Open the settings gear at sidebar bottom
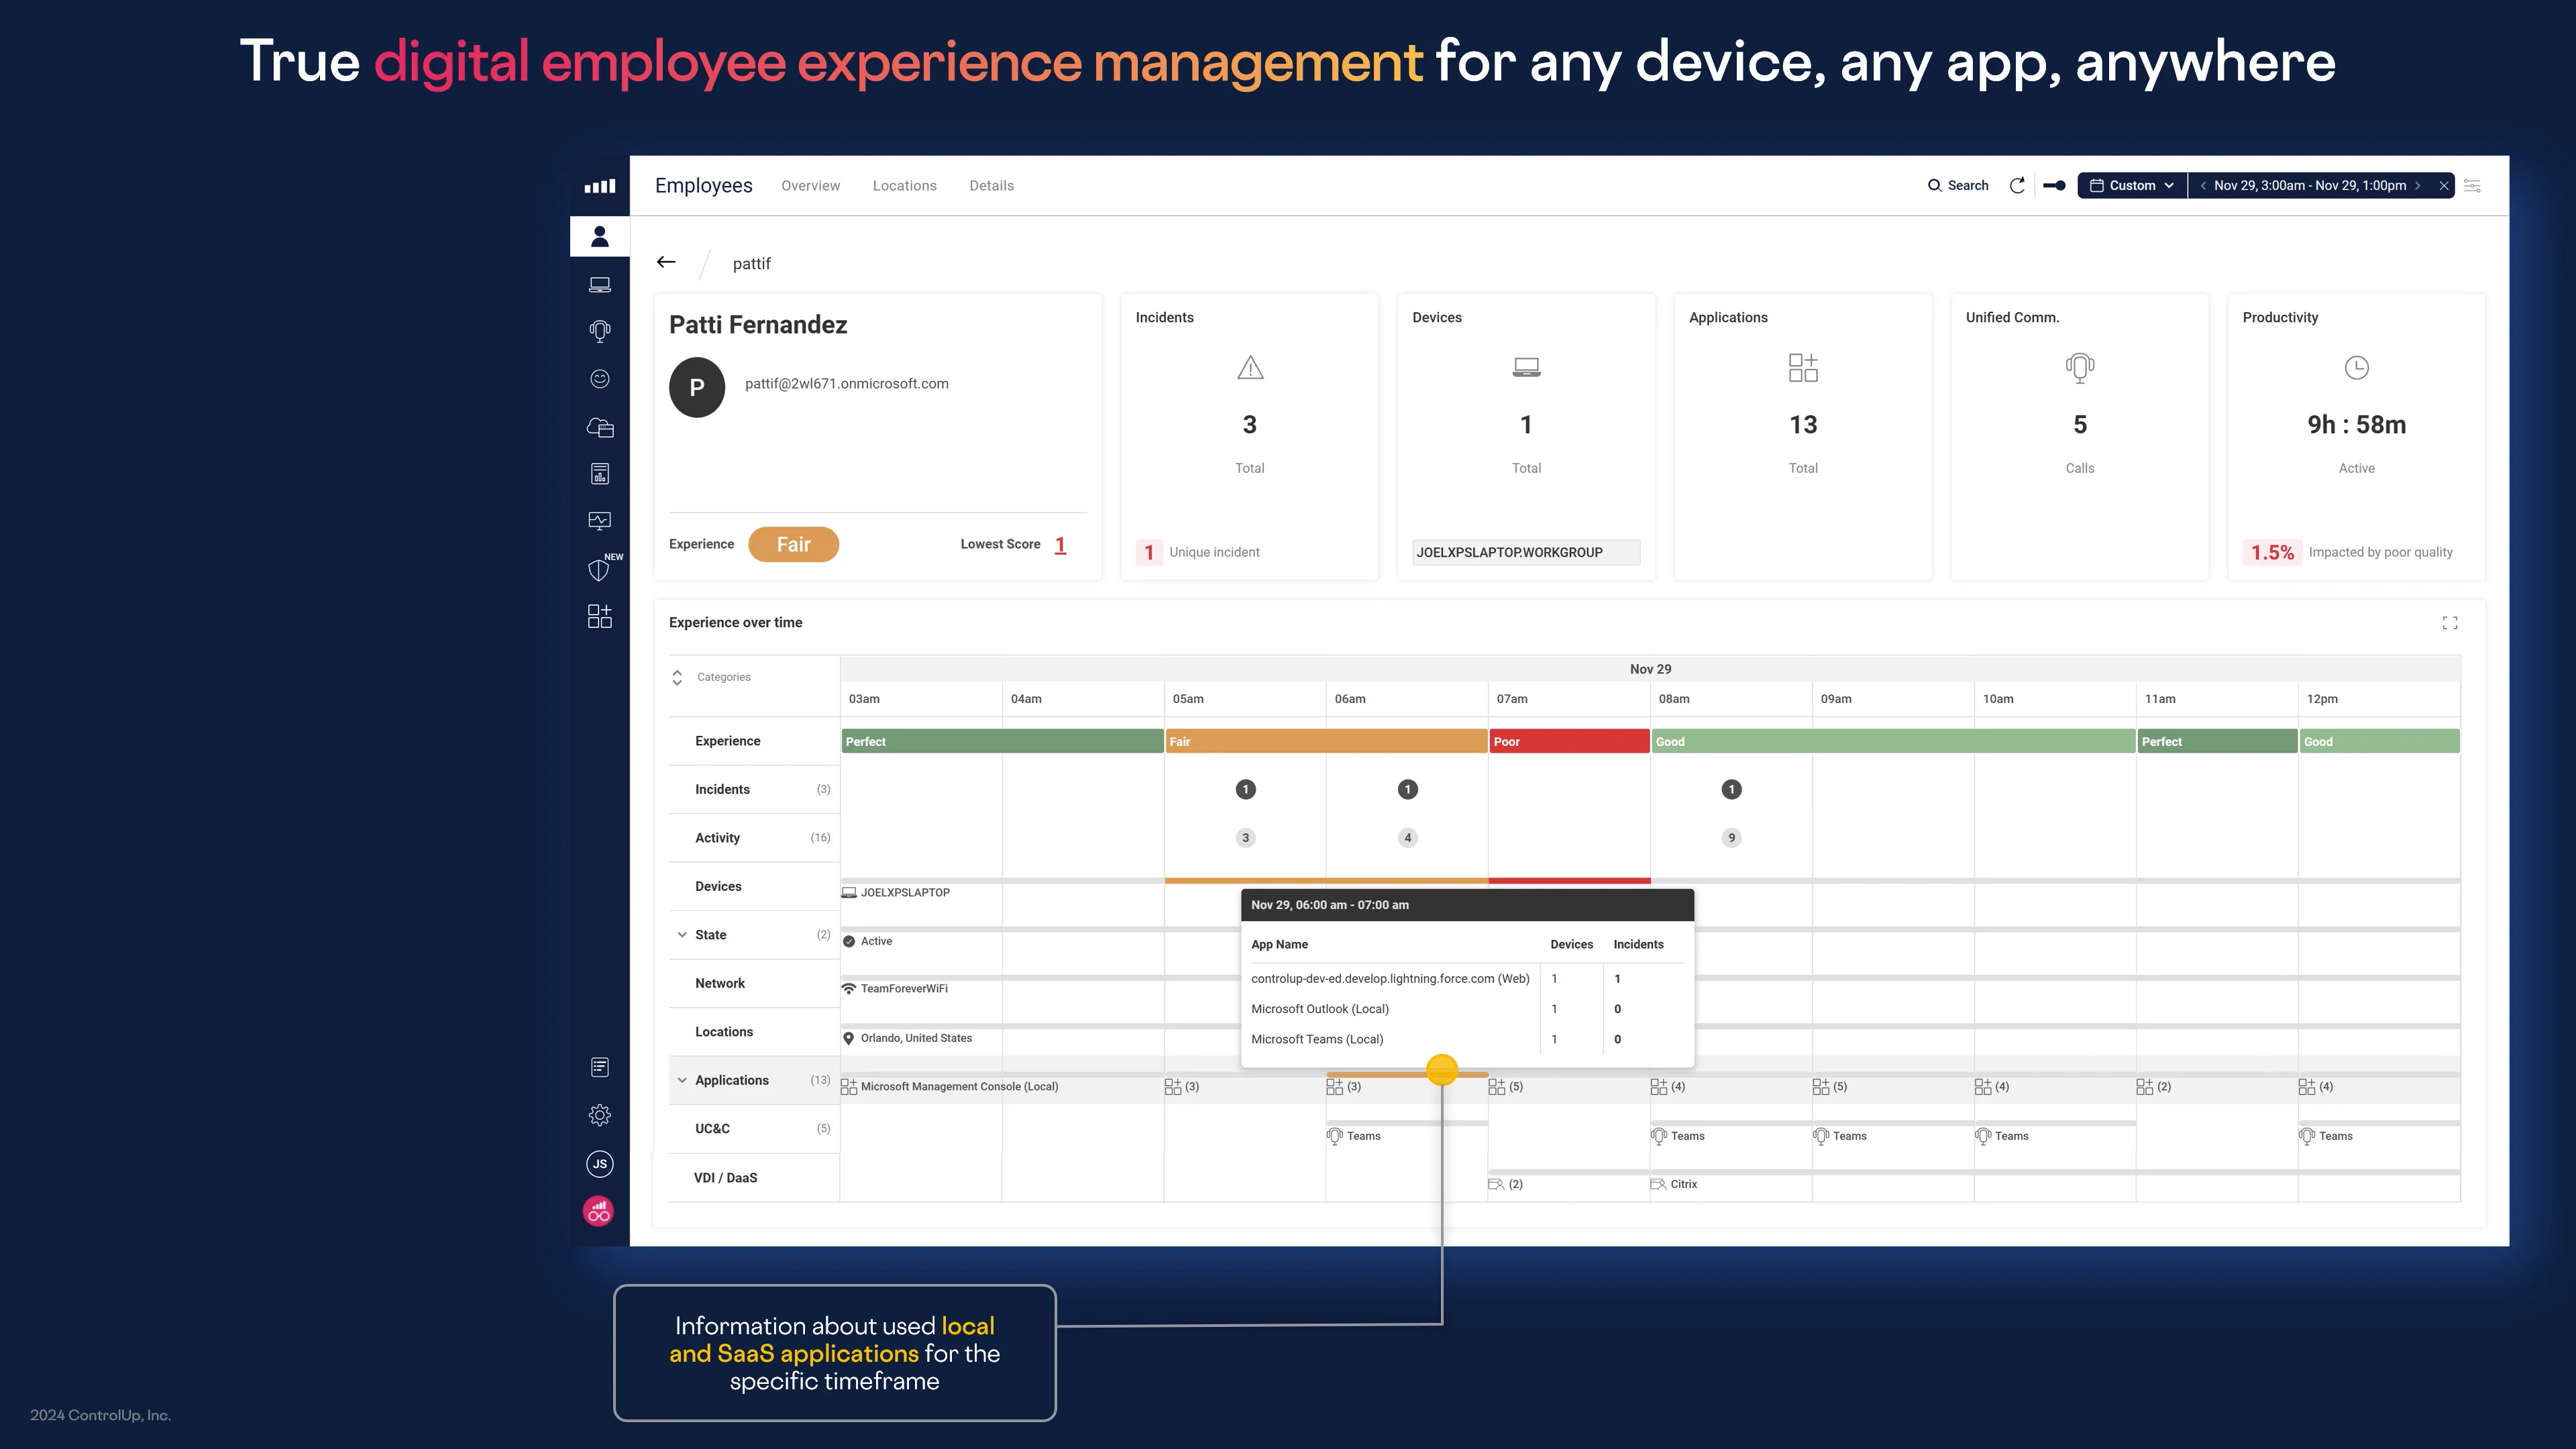 600,1114
